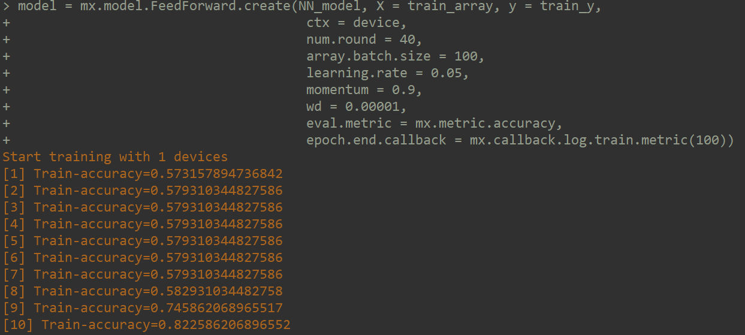Click the ctx = device argument

(x=357, y=23)
